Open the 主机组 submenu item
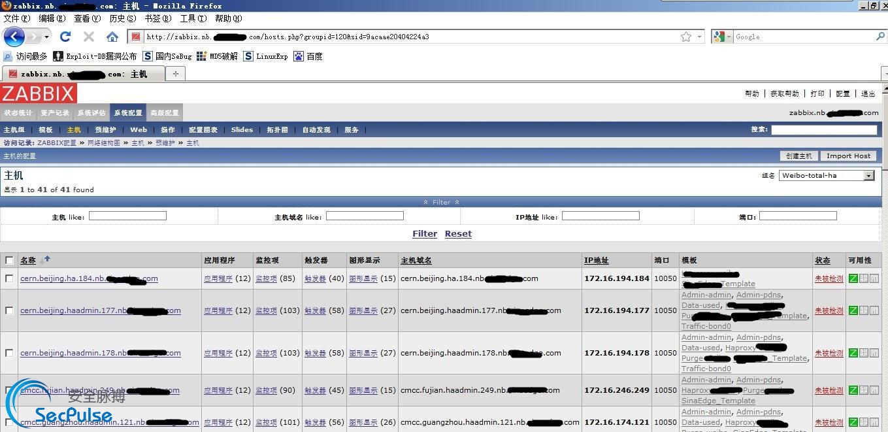Image resolution: width=888 pixels, height=432 pixels. click(14, 130)
